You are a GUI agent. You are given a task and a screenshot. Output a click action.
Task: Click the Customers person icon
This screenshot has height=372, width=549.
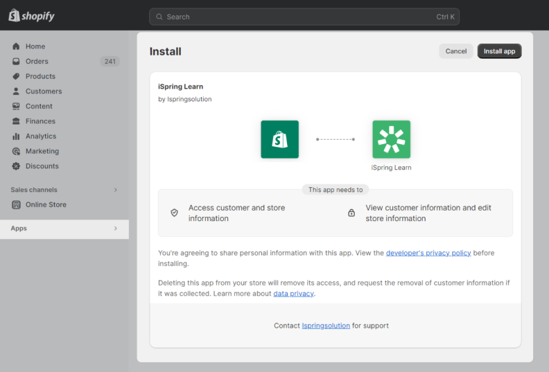[16, 91]
